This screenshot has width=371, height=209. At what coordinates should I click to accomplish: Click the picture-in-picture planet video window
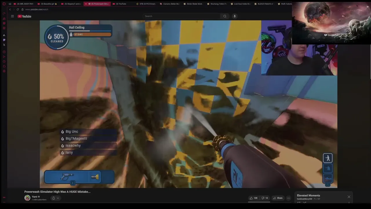click(331, 23)
